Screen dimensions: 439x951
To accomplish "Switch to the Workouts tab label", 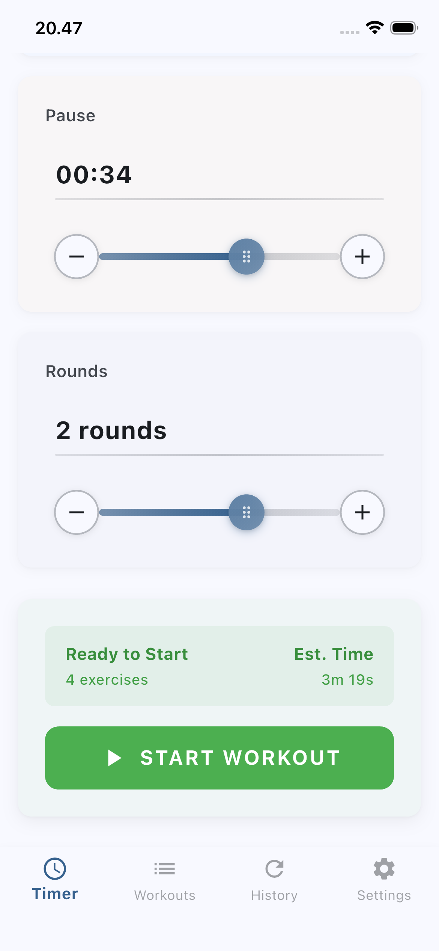I will pyautogui.click(x=164, y=895).
